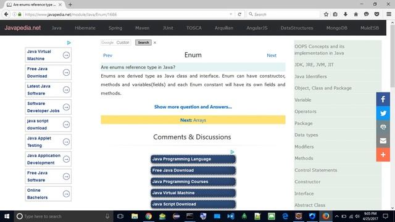Open the MongoDB menu item
Viewport: 395px width, 222px height.
pyautogui.click(x=336, y=28)
